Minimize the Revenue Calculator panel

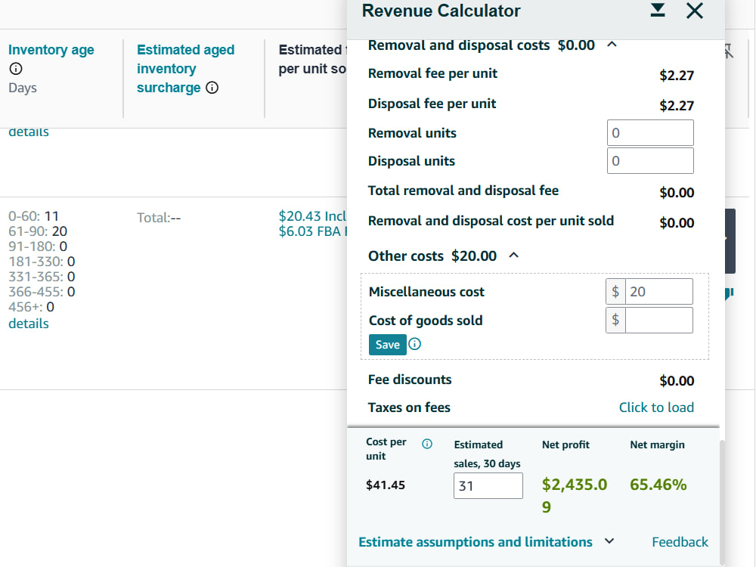pos(658,10)
